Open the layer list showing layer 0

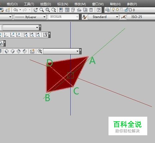pyautogui.click(x=133, y=10)
